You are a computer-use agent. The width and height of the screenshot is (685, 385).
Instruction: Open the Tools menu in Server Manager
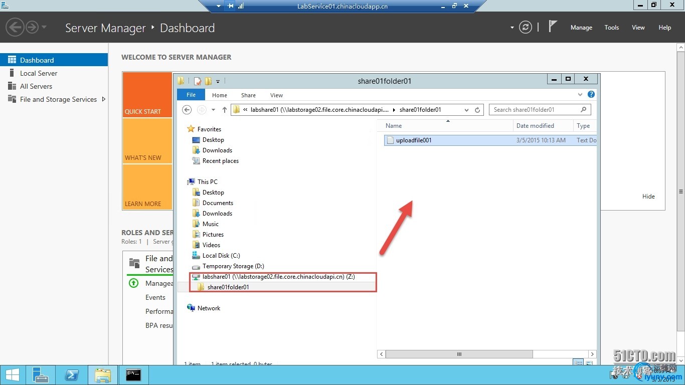611,28
